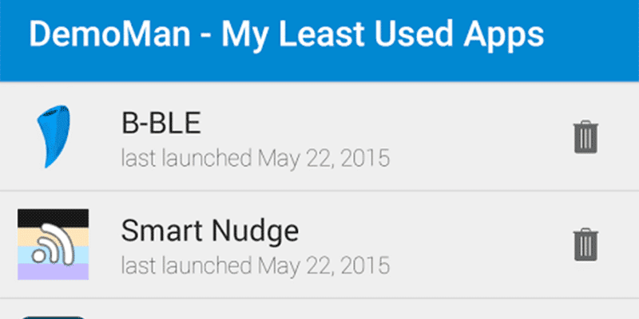This screenshot has height=319, width=639.
Task: Click empty space in the B-BLE row
Action: 471,137
